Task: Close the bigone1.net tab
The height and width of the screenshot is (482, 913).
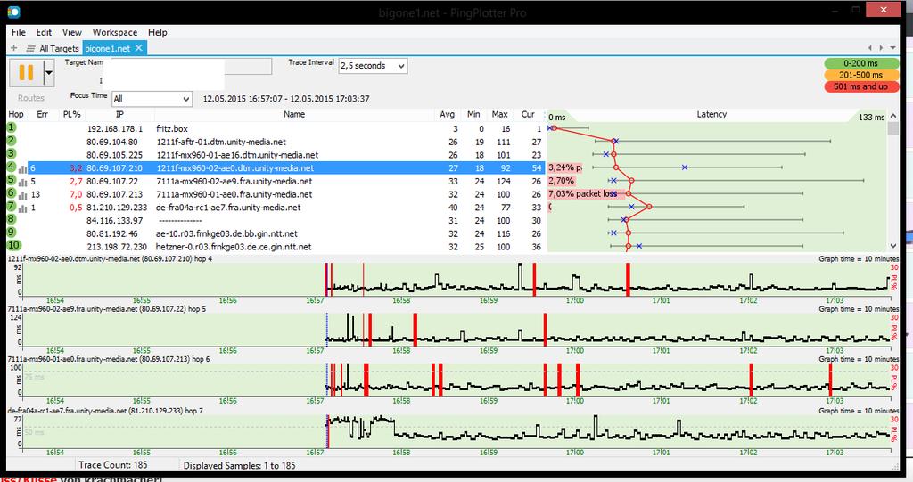Action: (139, 48)
